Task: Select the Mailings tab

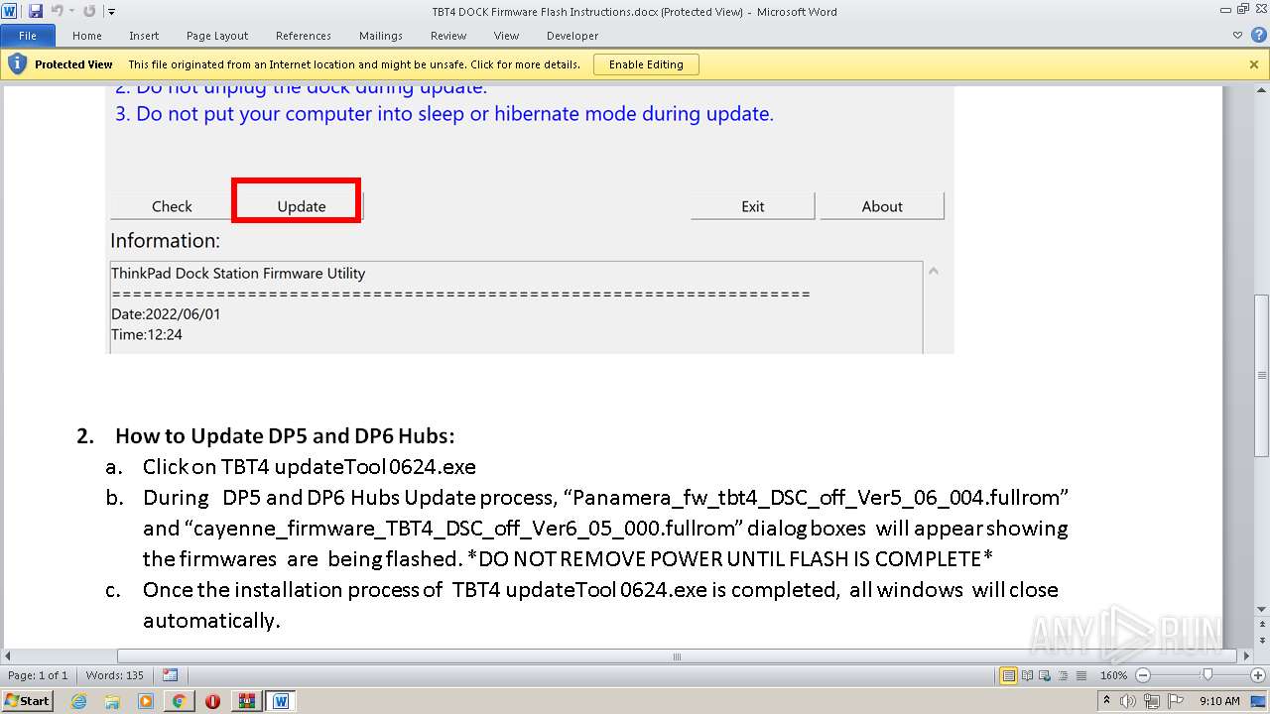Action: [x=381, y=36]
